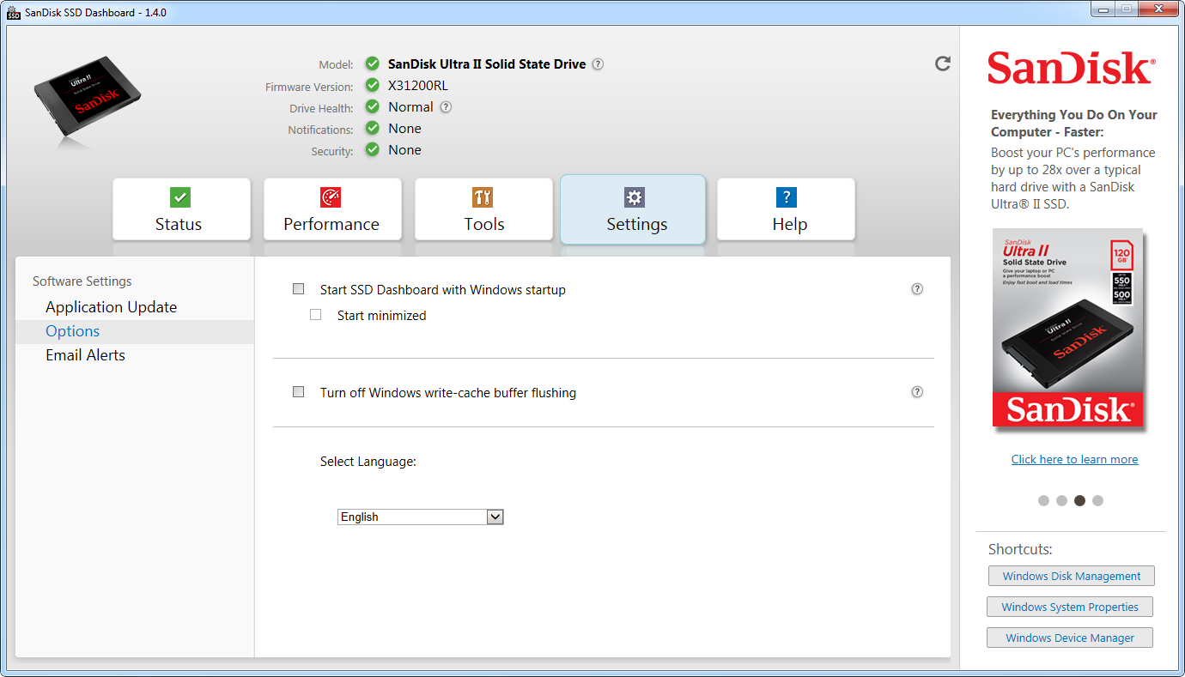Select Options in the Software Settings list
Screen dimensions: 1185x677
[x=135, y=331]
